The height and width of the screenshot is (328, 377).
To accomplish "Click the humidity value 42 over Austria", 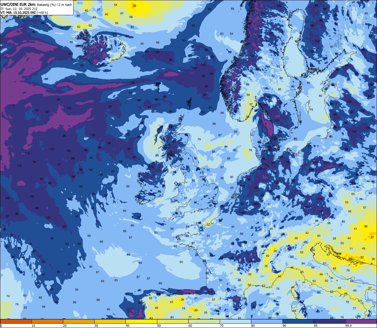I will tap(307, 233).
